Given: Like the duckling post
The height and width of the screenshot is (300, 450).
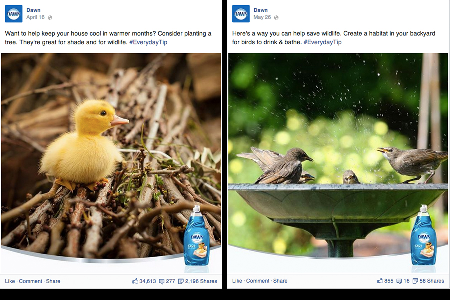Looking at the screenshot, I should pyautogui.click(x=10, y=281).
